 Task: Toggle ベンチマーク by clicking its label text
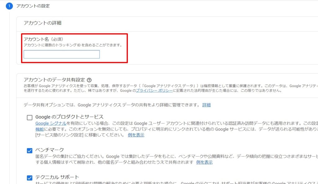(x=50, y=150)
